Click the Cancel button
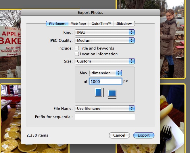 coord(119,135)
